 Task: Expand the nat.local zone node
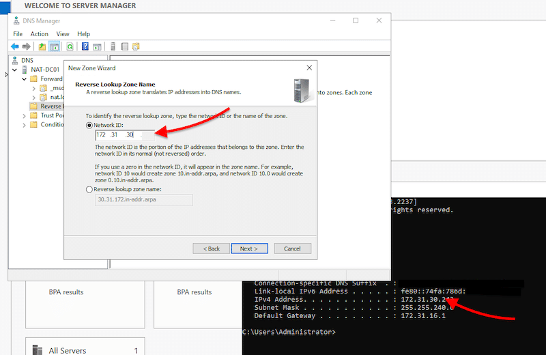pos(33,98)
